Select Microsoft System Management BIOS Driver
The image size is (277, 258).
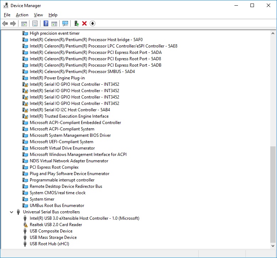(70, 135)
